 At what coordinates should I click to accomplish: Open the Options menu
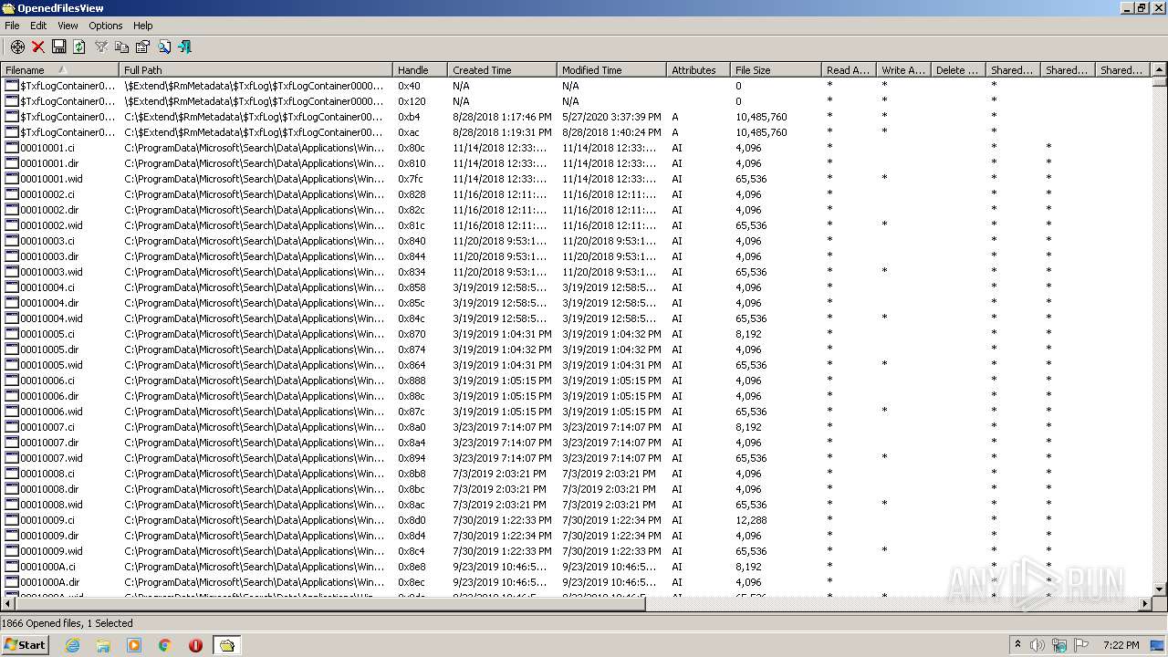[x=105, y=26]
